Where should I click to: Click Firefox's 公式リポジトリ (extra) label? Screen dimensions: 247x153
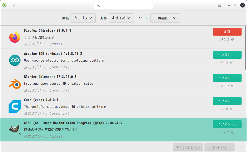click(43, 44)
